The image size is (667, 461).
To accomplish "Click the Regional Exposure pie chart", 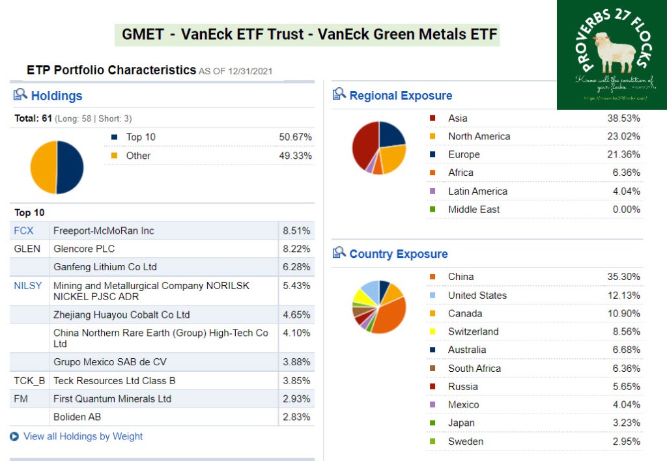I will 378,147.
